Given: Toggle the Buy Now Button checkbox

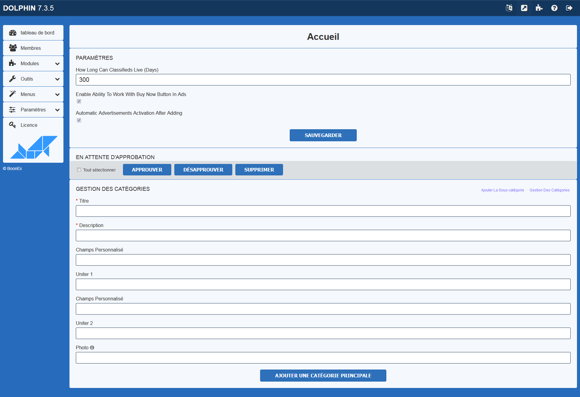Looking at the screenshot, I should (x=79, y=101).
